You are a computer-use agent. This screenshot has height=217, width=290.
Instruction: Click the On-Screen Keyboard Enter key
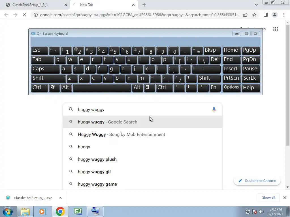[x=206, y=69]
